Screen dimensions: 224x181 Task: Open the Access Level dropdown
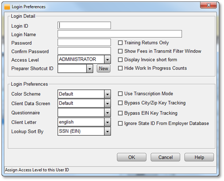click(107, 60)
